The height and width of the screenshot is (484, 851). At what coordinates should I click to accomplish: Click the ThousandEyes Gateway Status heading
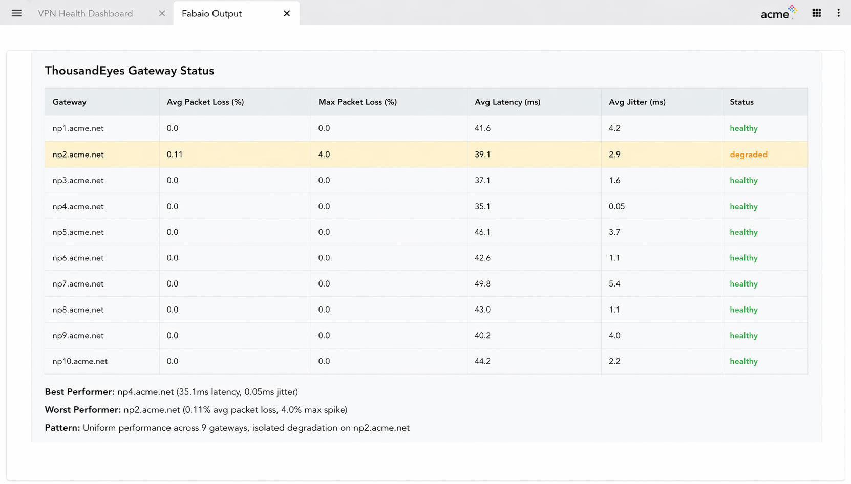[x=130, y=71]
